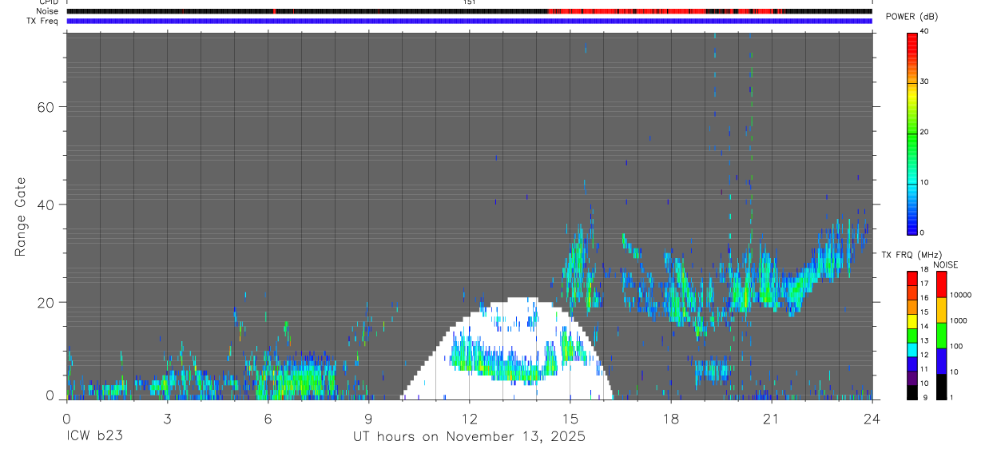981x453 pixels.
Task: Click the x-axis tick label '24'
Action: tap(872, 418)
